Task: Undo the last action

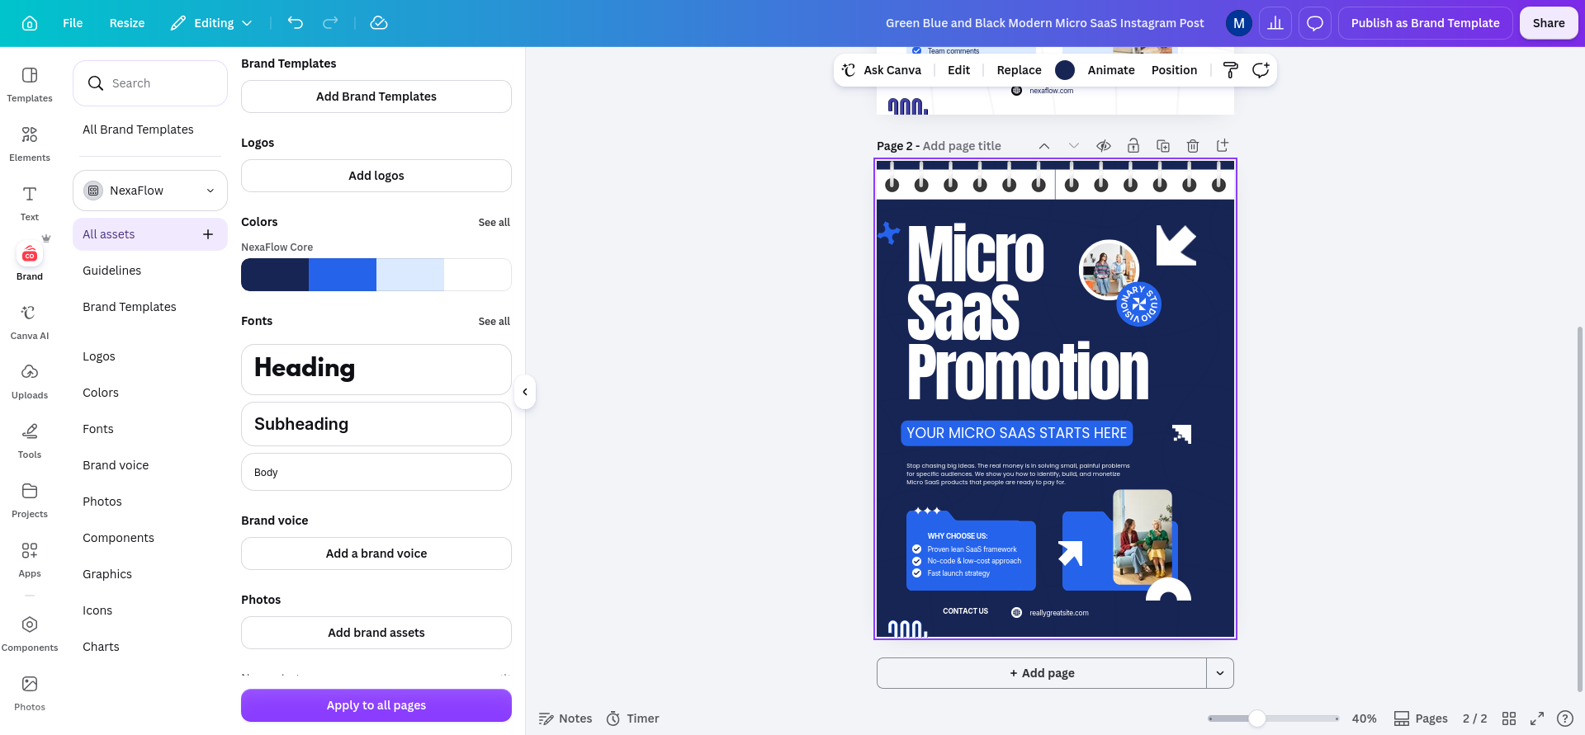Action: click(x=296, y=23)
